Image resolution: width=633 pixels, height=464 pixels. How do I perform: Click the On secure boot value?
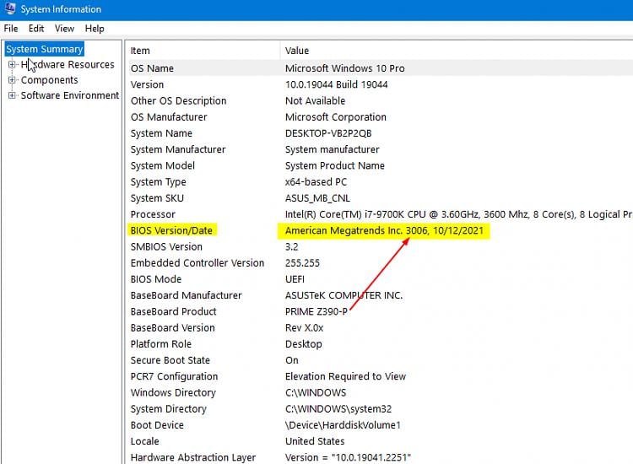pos(291,360)
